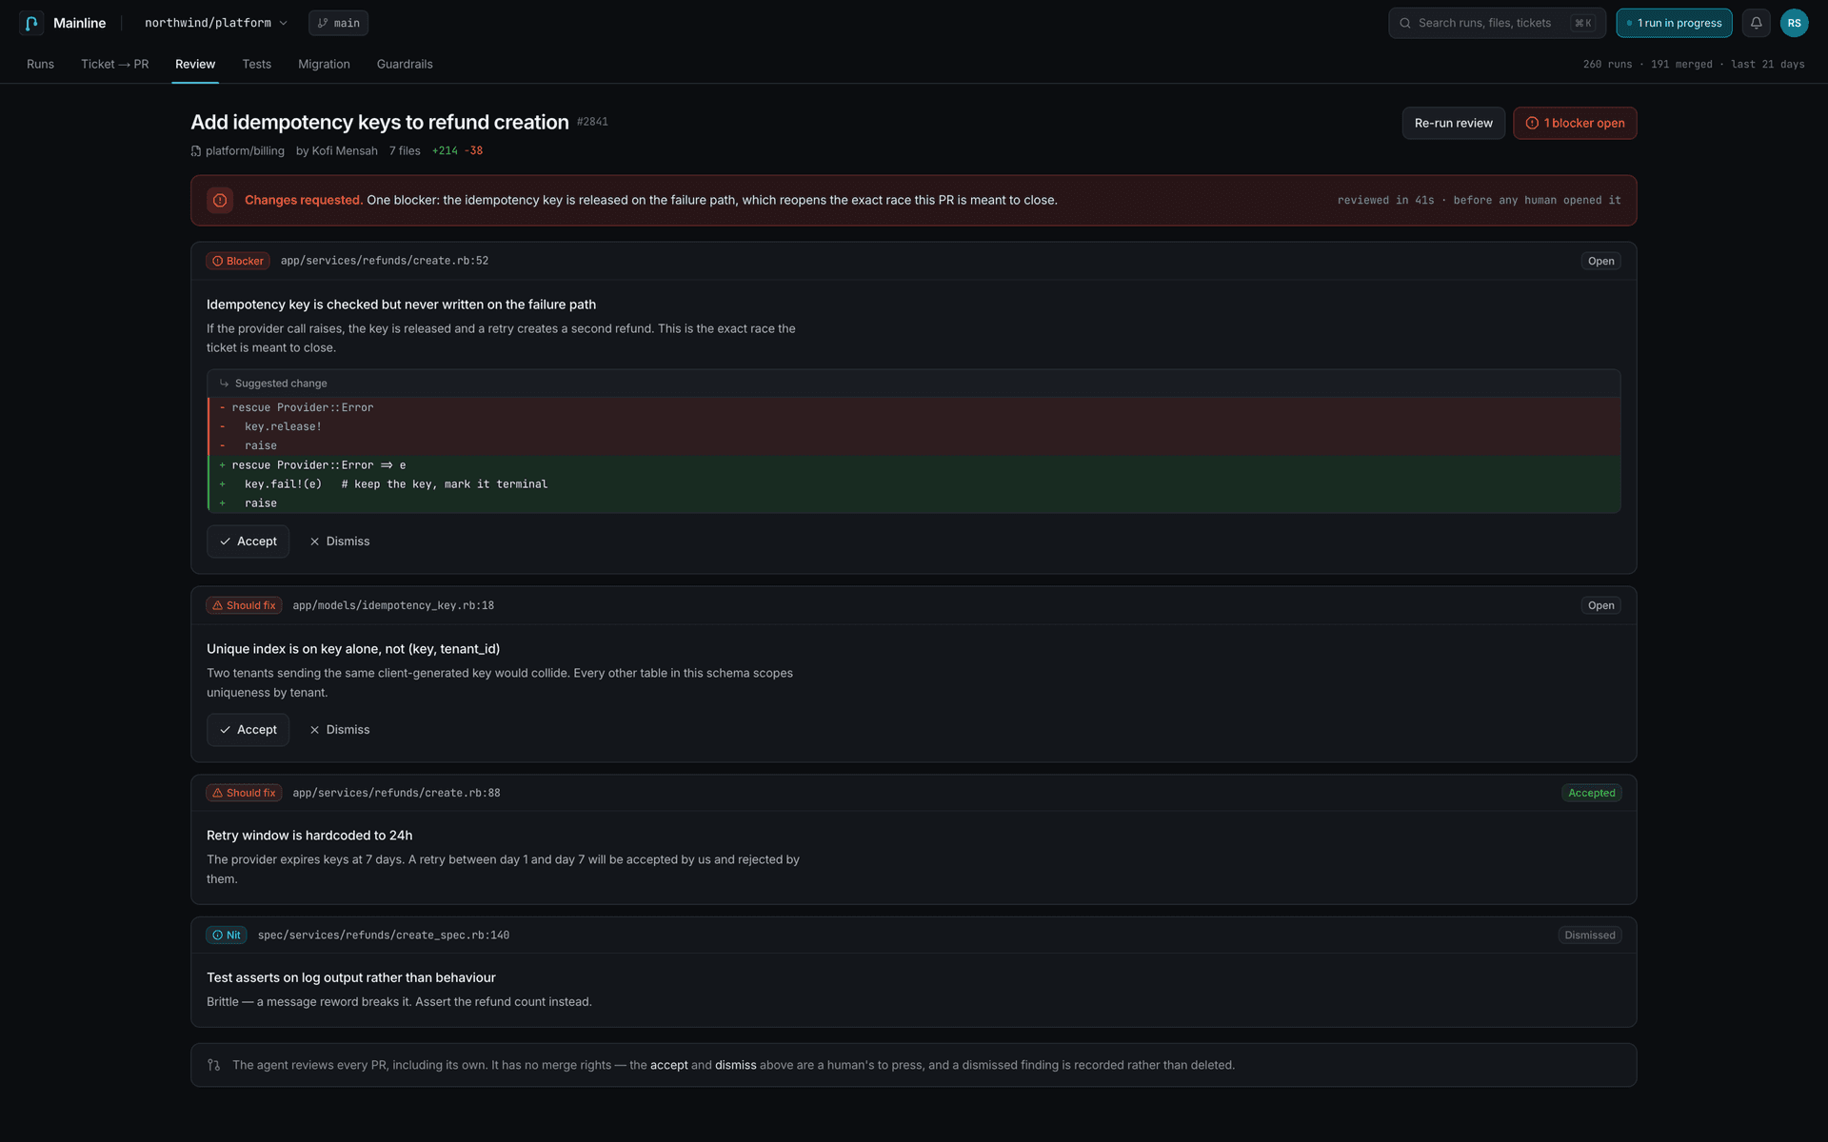Click the 7 files count
Viewport: 1828px width, 1142px height.
point(405,150)
